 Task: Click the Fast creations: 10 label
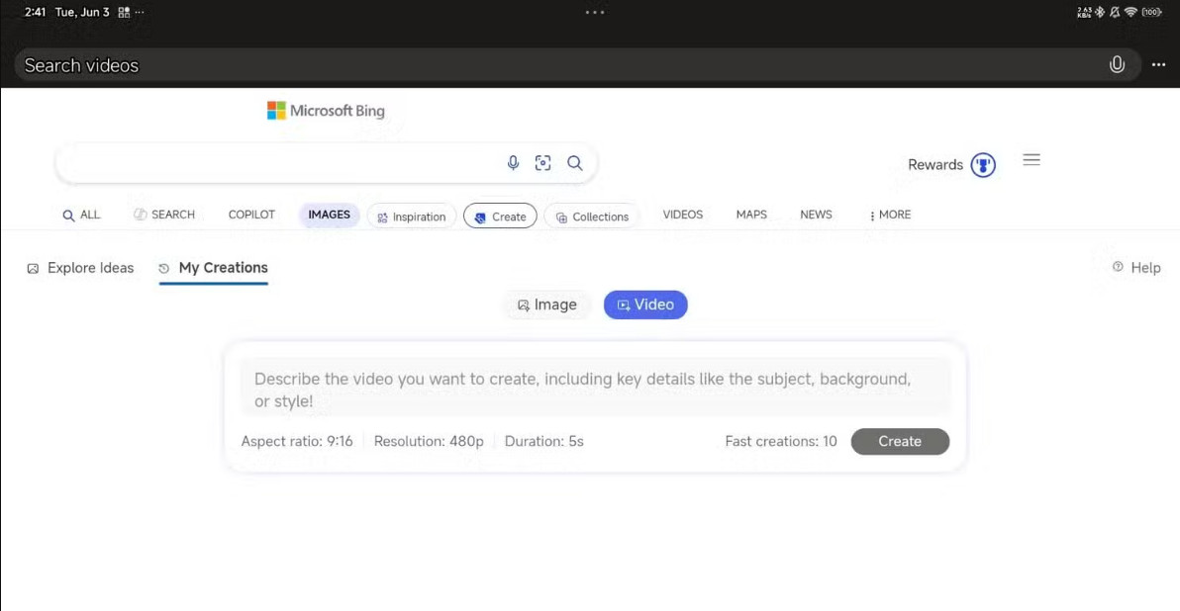[x=780, y=441]
